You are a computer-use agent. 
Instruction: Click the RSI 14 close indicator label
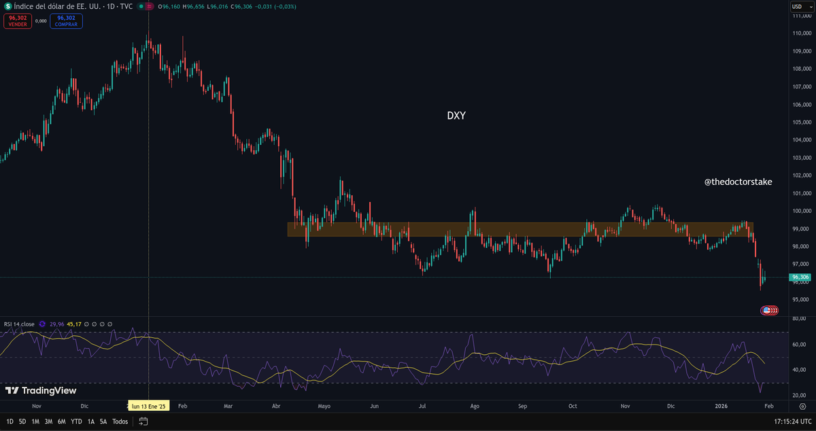pyautogui.click(x=19, y=324)
